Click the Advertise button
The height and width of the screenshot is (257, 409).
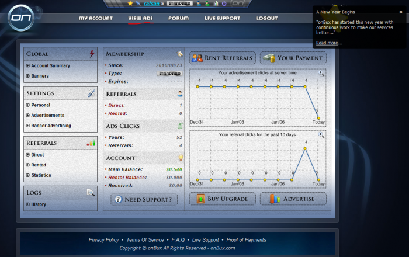tap(293, 199)
